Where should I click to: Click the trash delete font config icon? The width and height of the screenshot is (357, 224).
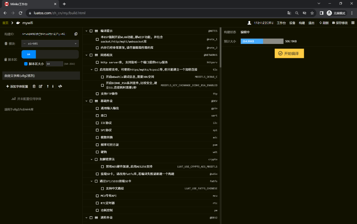point(34,86)
